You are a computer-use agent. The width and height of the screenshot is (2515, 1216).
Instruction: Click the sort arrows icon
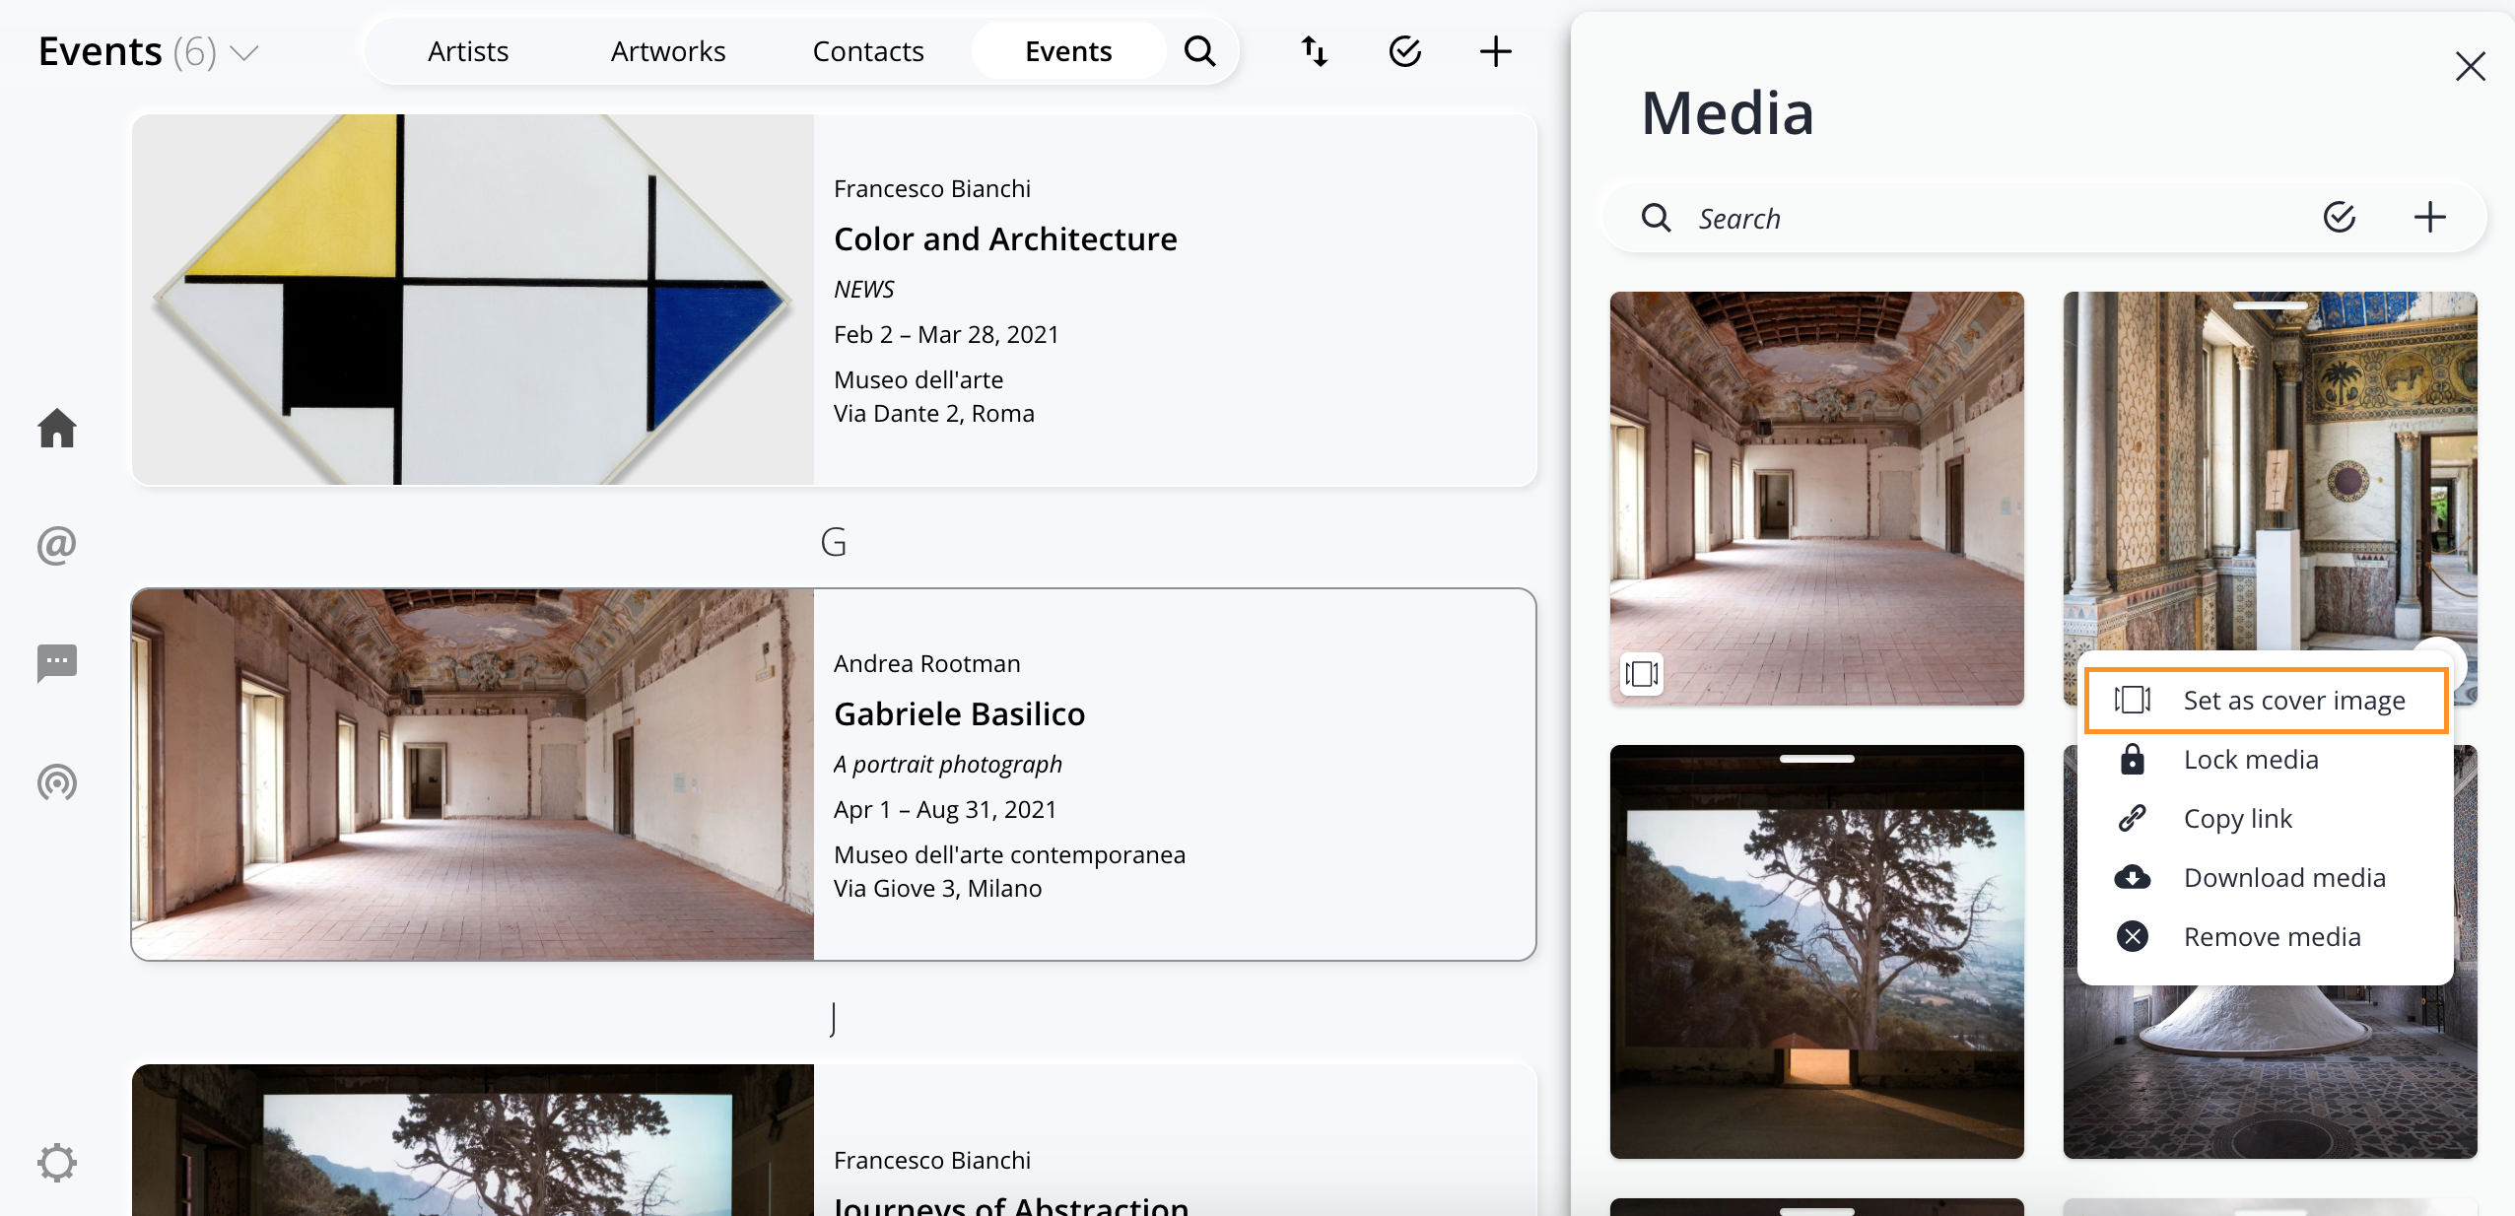(1315, 51)
